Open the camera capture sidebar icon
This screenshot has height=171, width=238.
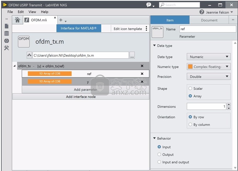pos(7,41)
